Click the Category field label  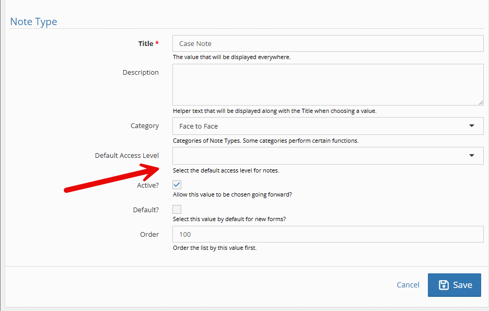tap(145, 126)
